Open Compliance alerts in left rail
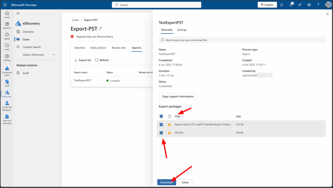Screen dimensions: 333x188 (x=7, y=71)
